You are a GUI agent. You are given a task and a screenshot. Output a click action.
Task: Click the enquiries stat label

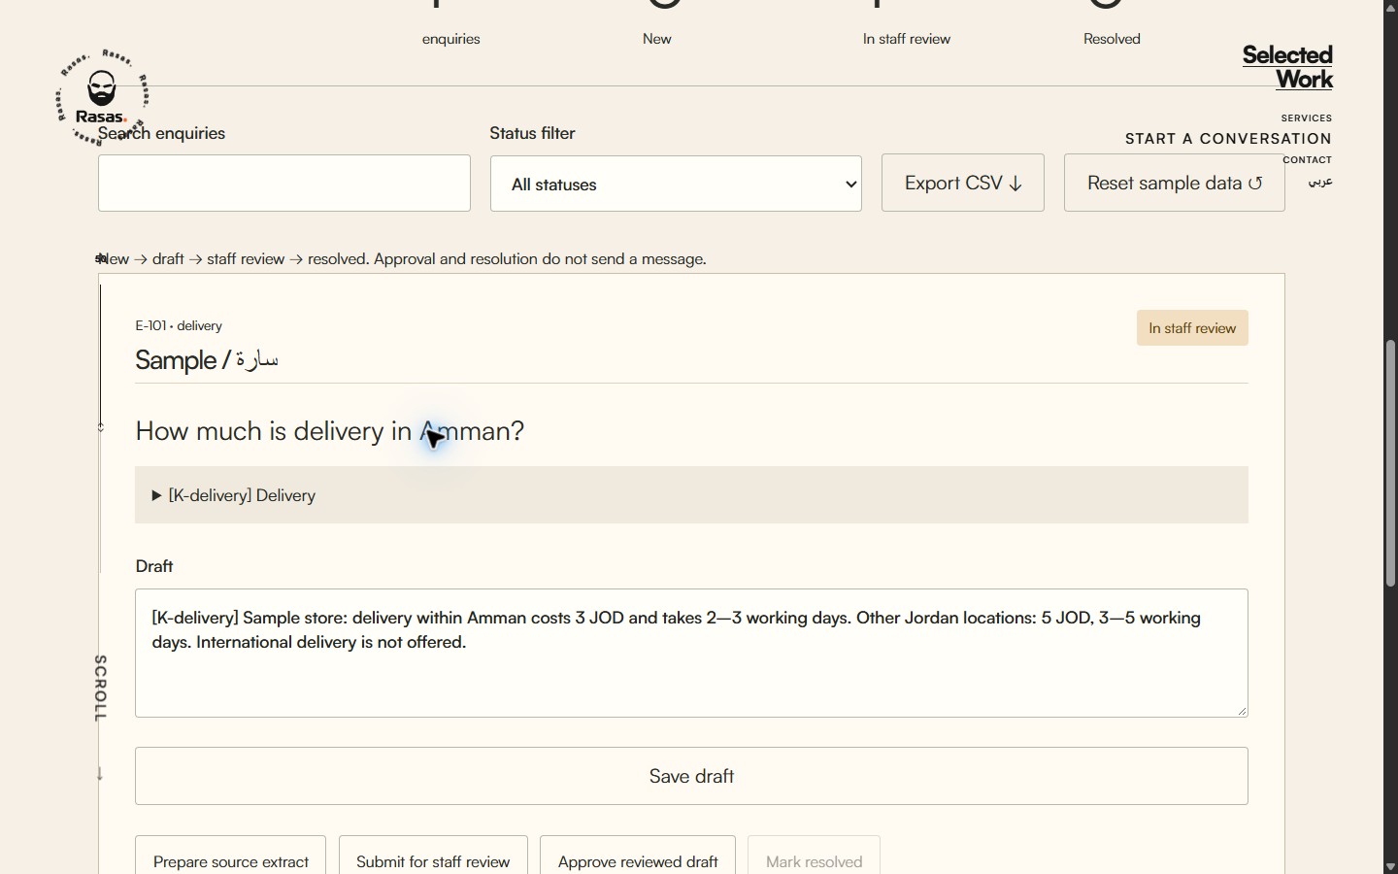click(451, 39)
